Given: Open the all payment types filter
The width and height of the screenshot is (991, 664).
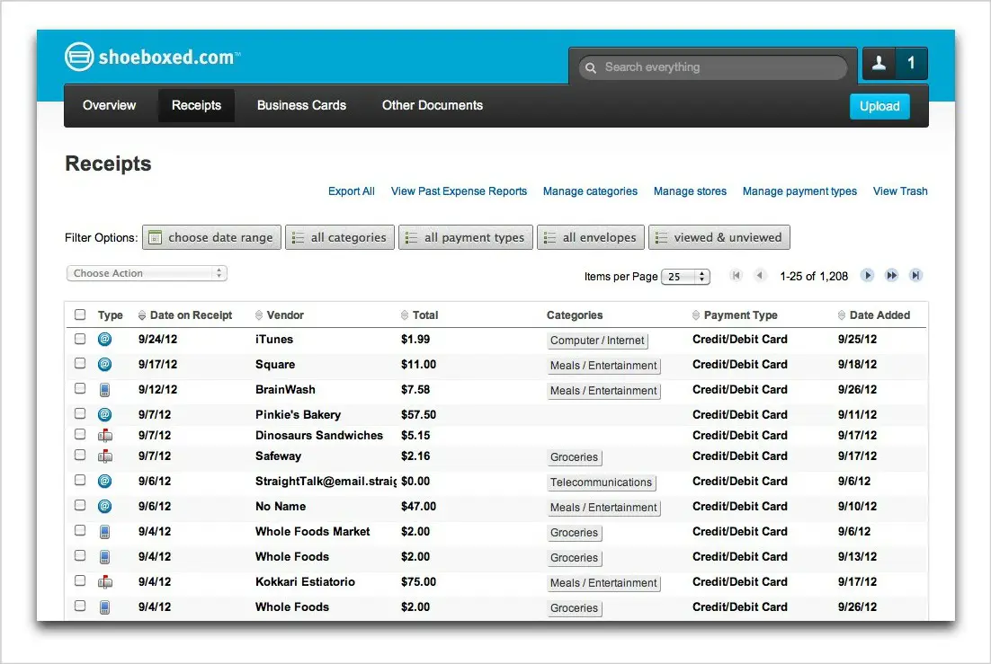Looking at the screenshot, I should point(466,237).
